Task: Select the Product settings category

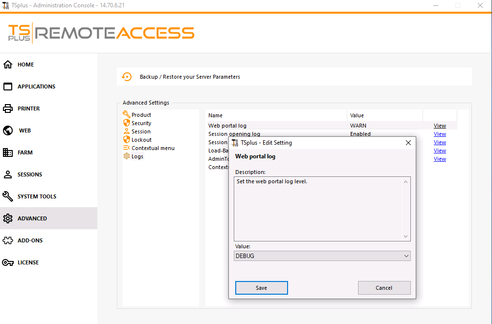Action: [x=141, y=115]
